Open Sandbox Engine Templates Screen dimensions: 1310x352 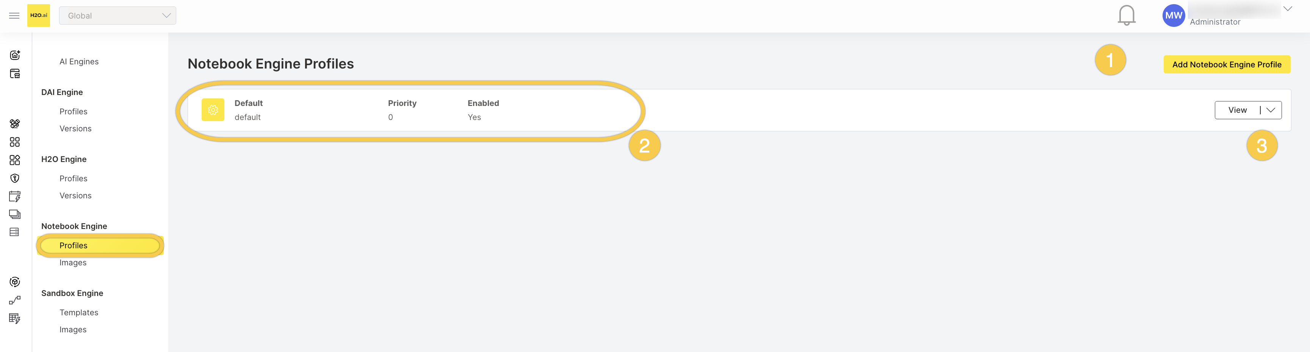[79, 312]
